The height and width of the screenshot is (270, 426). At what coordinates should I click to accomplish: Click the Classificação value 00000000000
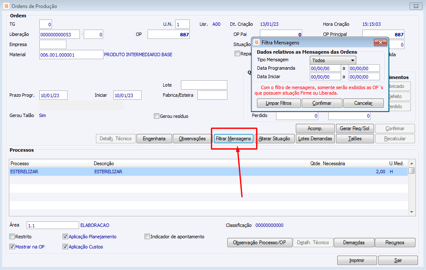[269, 225]
